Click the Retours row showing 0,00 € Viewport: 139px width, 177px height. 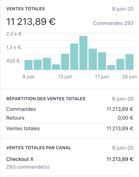tap(70, 118)
